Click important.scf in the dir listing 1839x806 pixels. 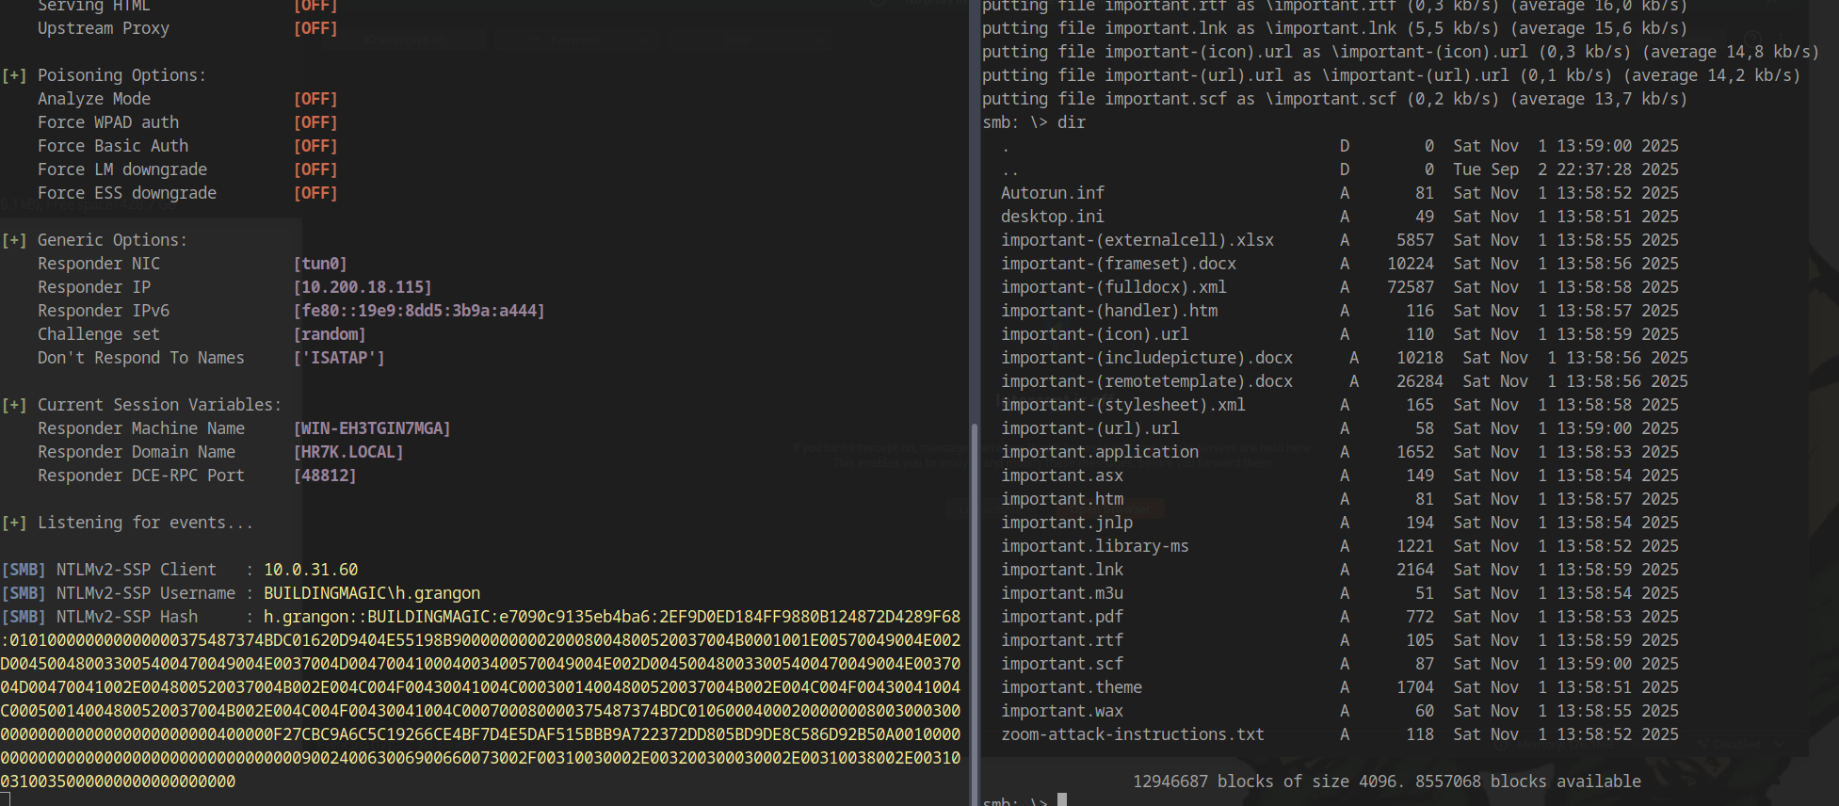tap(1062, 664)
